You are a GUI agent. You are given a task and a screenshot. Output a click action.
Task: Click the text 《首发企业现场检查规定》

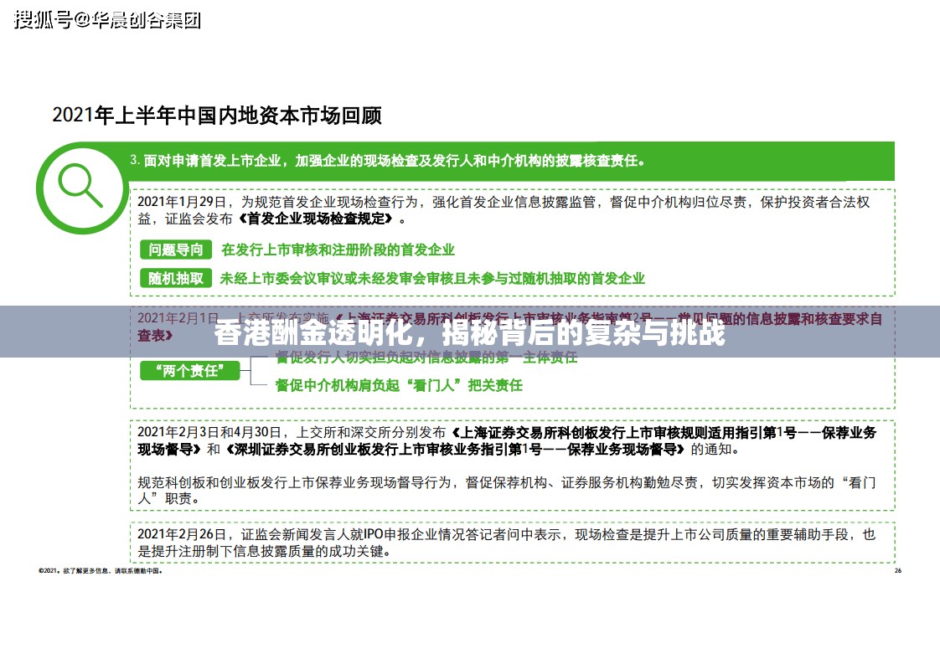tap(316, 219)
